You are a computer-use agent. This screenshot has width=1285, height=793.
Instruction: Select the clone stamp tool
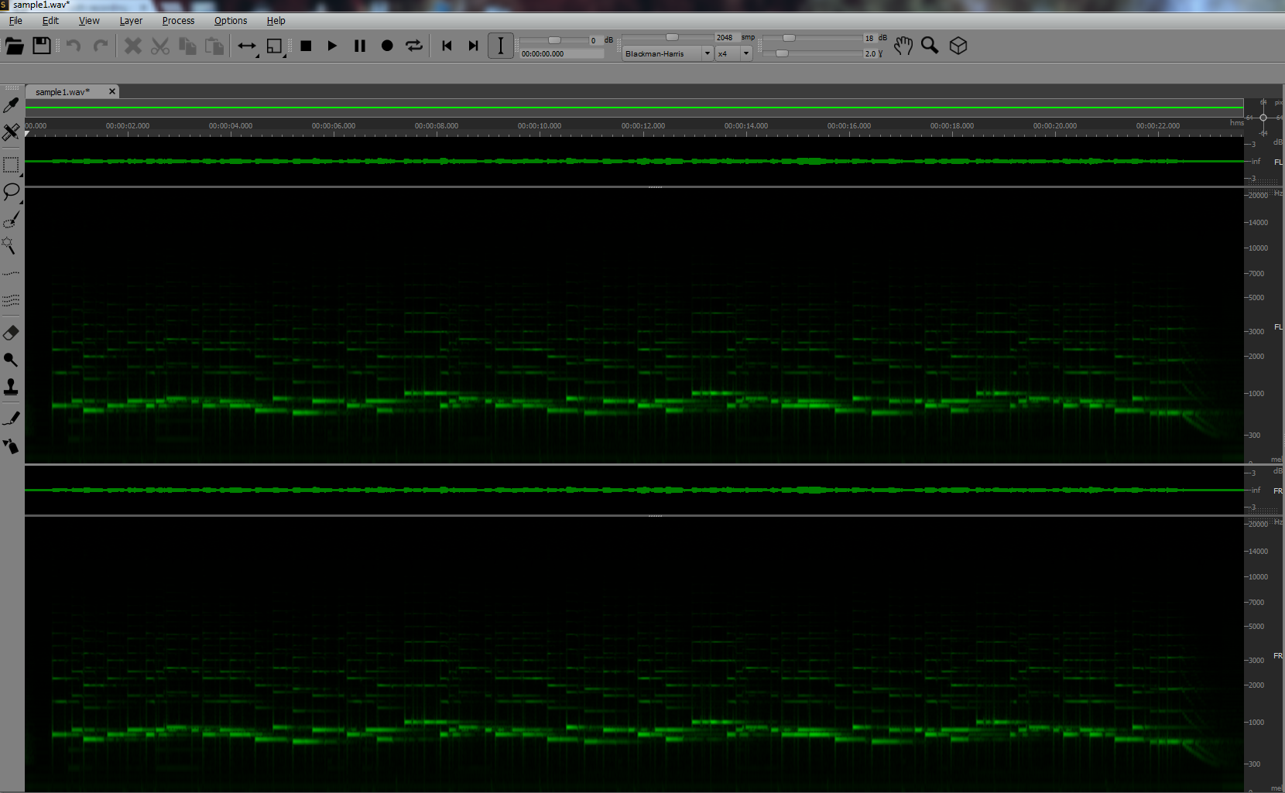pyautogui.click(x=11, y=387)
